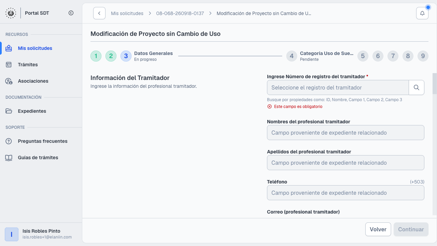Click the Guías de trámites book icon
This screenshot has width=437, height=246.
pos(9,158)
